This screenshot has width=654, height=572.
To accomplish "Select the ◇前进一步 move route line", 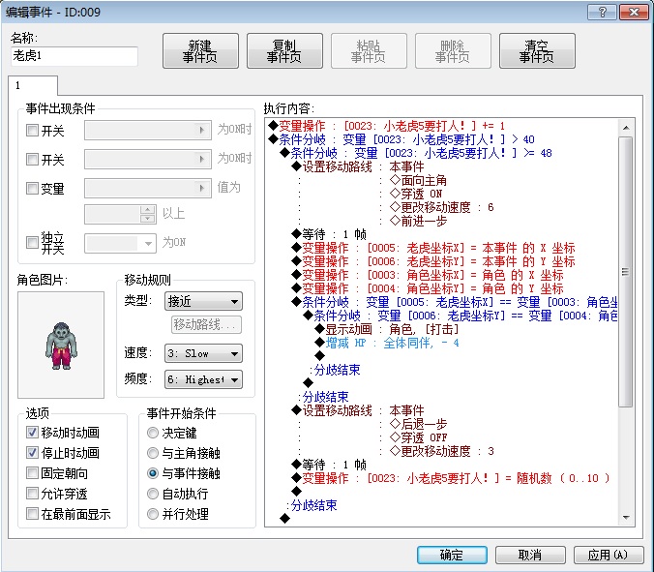I will pos(418,221).
